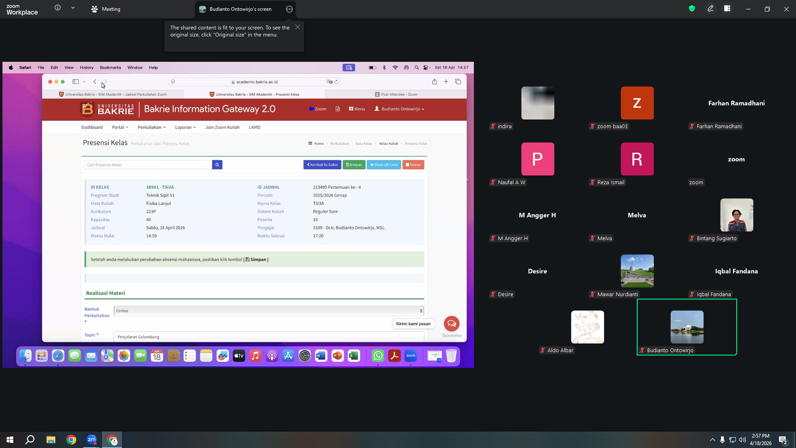Expand the Safari sidebar options chevron
Image resolution: width=796 pixels, height=448 pixels.
click(x=84, y=82)
